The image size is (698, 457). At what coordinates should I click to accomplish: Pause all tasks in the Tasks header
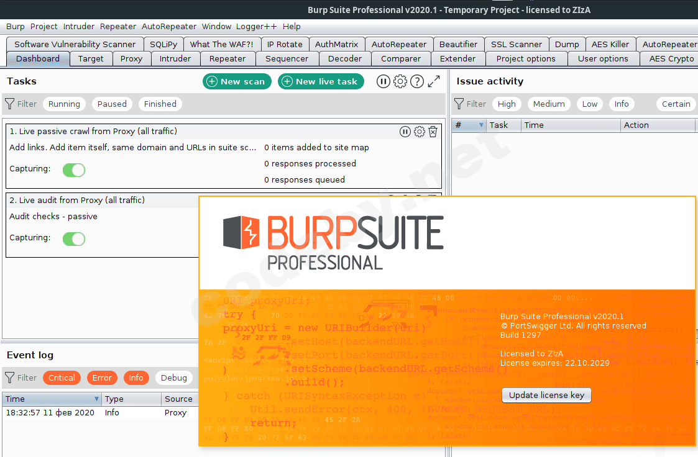pyautogui.click(x=383, y=81)
